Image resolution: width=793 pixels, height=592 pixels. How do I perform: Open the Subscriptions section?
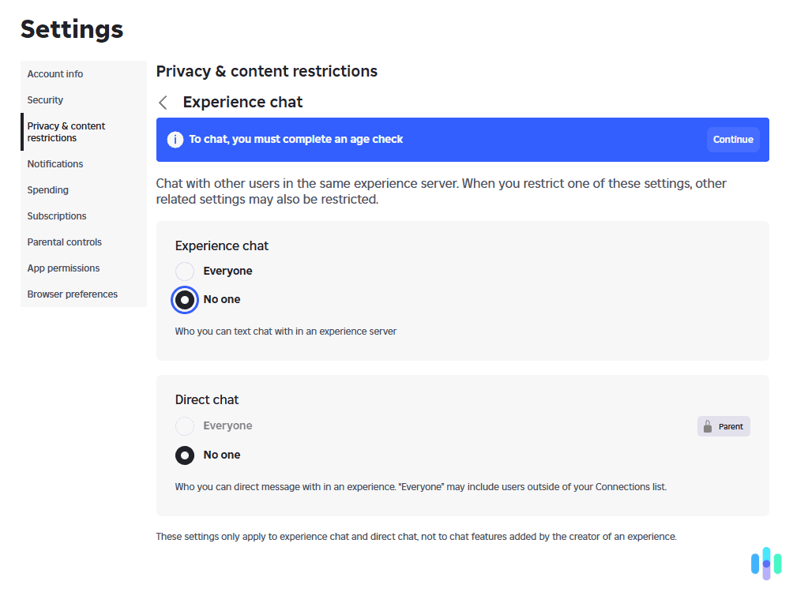click(x=57, y=216)
